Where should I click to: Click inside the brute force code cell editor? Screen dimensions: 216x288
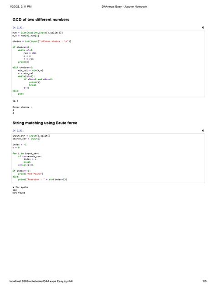pos(108,158)
